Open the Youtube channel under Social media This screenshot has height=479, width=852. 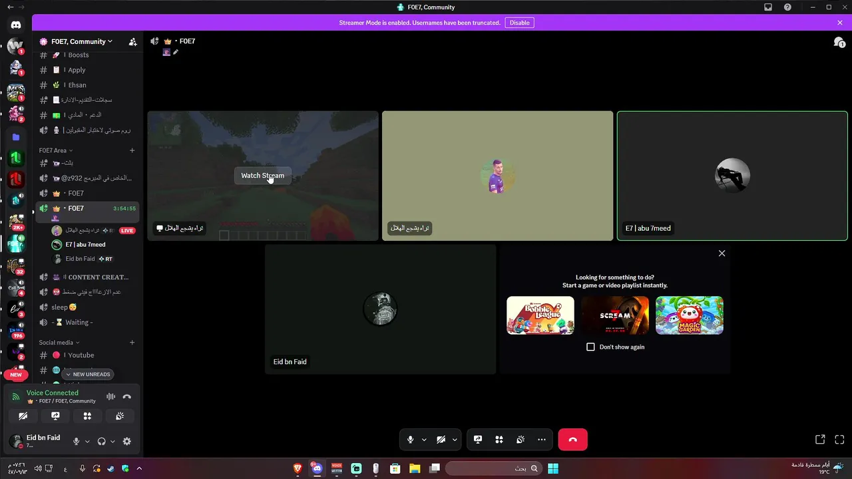point(87,355)
